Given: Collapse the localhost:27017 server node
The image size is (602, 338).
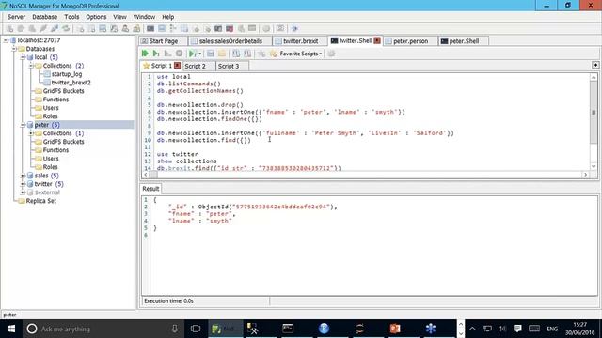Looking at the screenshot, I should tap(6, 40).
